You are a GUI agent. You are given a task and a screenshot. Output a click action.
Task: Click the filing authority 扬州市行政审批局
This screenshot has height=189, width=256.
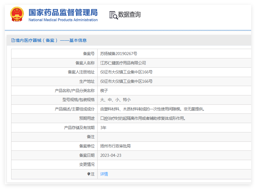point(115,146)
